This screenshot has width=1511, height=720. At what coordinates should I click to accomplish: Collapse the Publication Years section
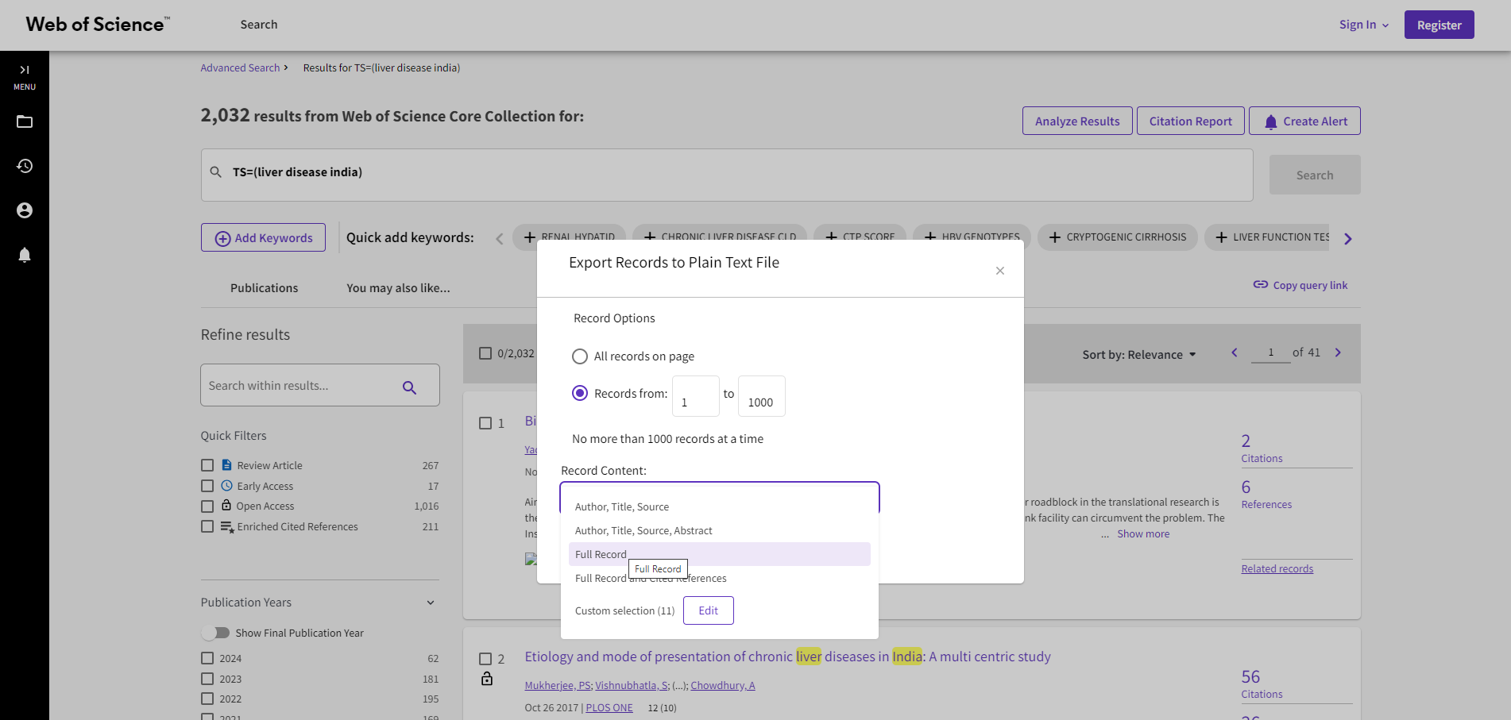coord(430,603)
